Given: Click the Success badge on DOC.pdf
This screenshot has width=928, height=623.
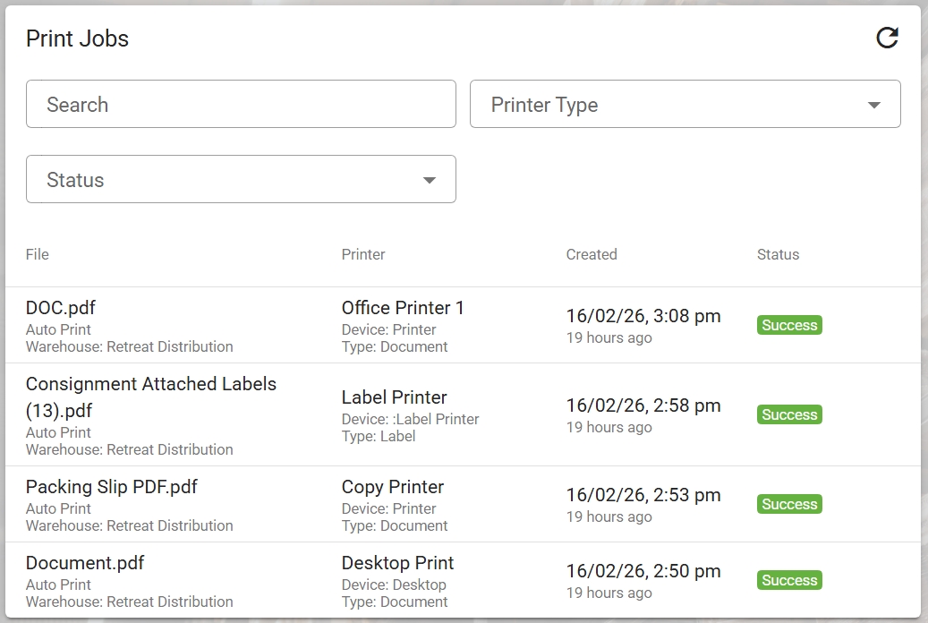Looking at the screenshot, I should point(788,325).
